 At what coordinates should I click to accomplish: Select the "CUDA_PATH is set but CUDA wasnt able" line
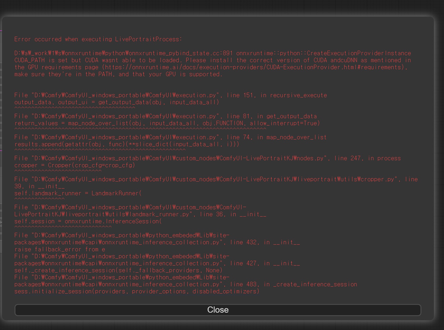click(x=213, y=60)
